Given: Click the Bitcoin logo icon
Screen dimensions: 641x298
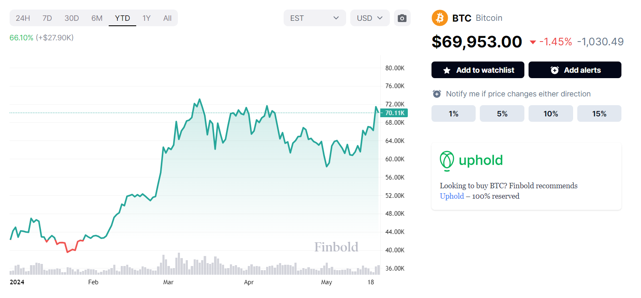Looking at the screenshot, I should pyautogui.click(x=439, y=18).
